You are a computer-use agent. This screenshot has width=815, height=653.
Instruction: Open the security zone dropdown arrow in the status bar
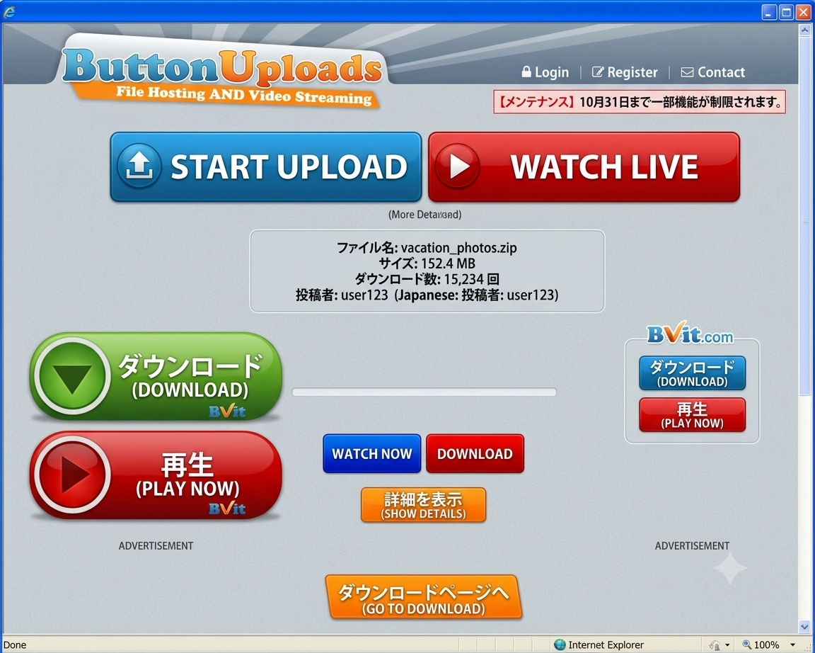click(x=727, y=645)
